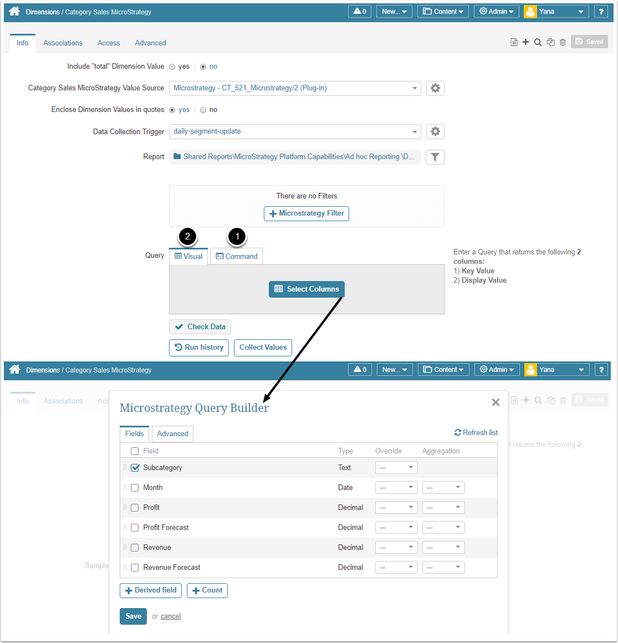
Task: Check the Month field checkbox
Action: coord(135,488)
